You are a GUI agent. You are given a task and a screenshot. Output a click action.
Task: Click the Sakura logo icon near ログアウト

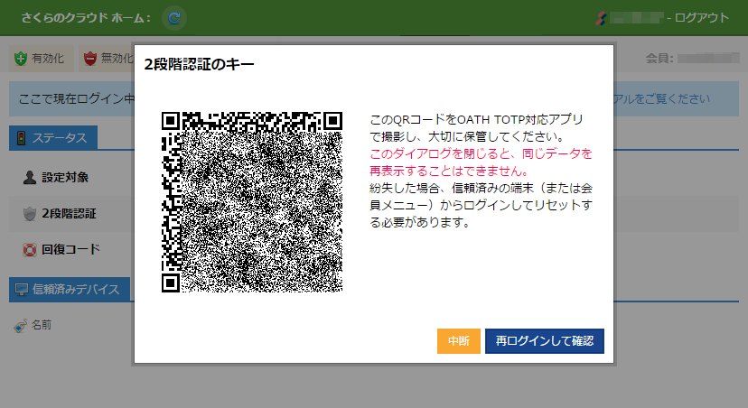tap(601, 17)
